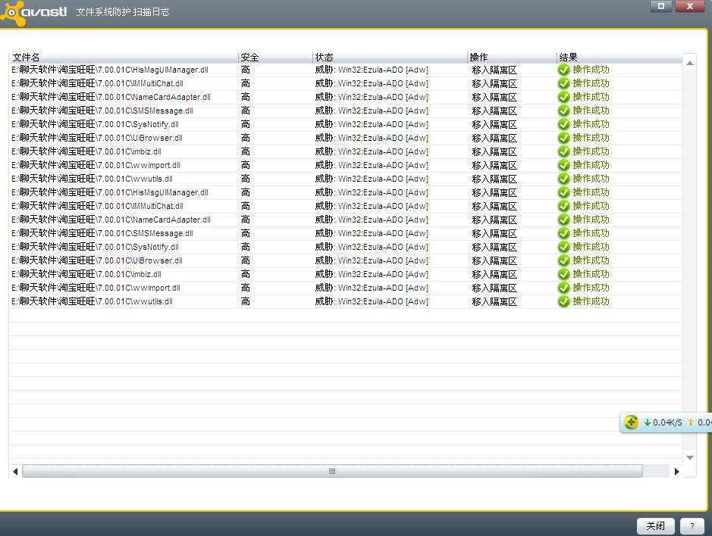712x536 pixels.
Task: Select the first wwimport.dll file path
Action: pyautogui.click(x=96, y=165)
